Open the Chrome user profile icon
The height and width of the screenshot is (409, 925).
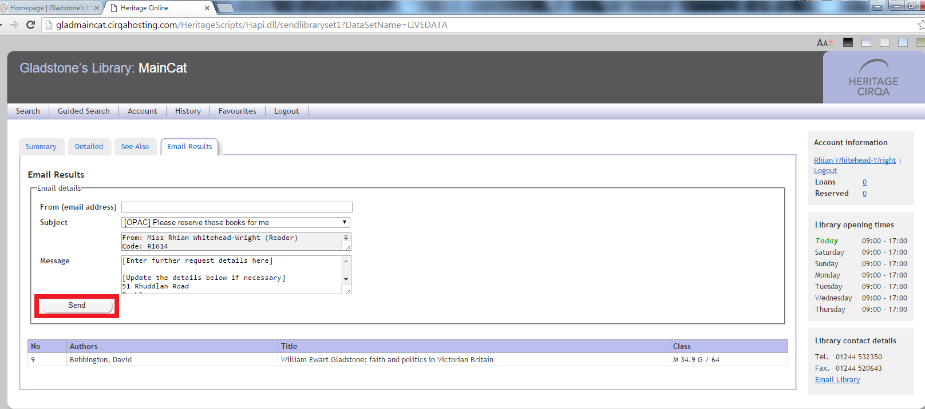click(x=877, y=6)
